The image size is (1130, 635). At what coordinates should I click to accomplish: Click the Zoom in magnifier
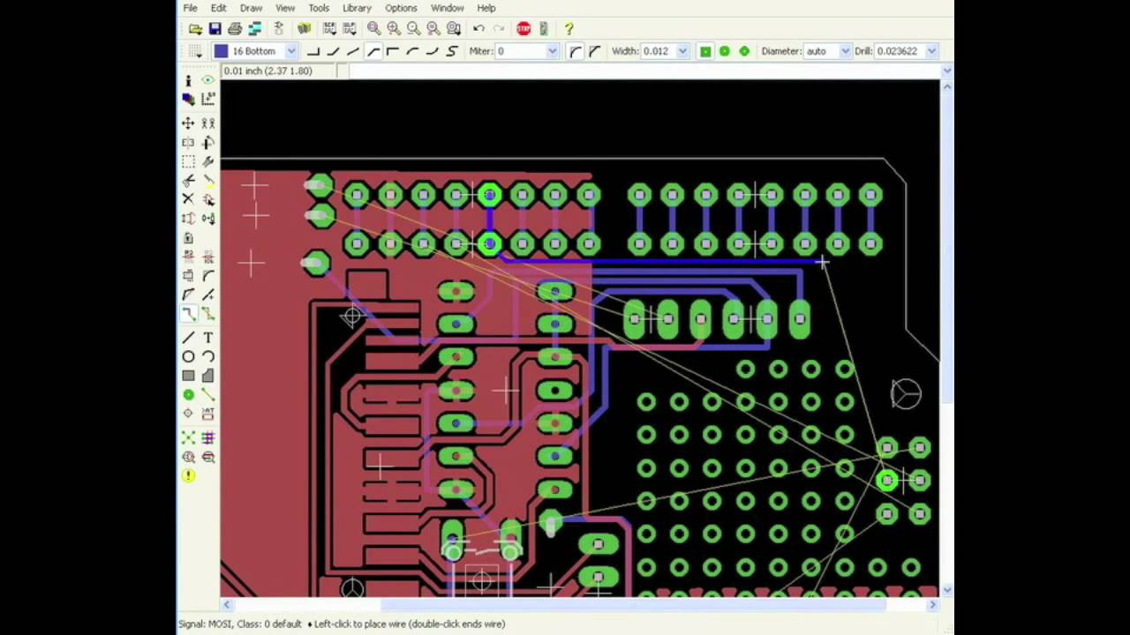[394, 29]
